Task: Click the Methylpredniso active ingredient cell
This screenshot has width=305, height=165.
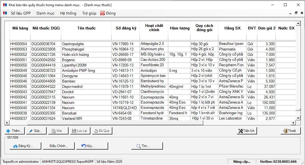Action: (x=154, y=86)
